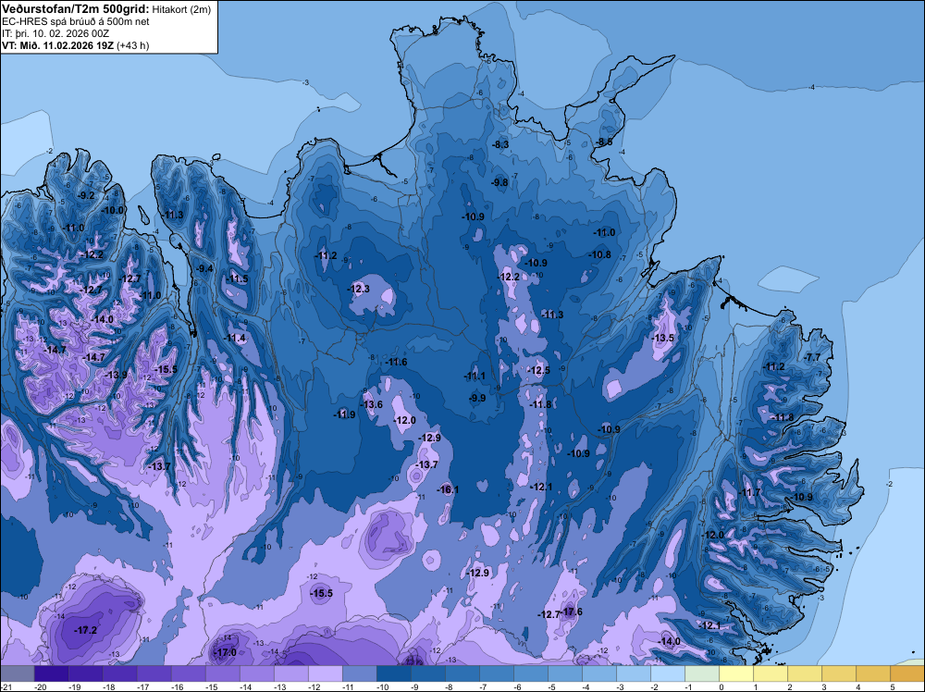Click the -13.5 temperature value on map
Screen dimensions: 925x692
coord(662,338)
